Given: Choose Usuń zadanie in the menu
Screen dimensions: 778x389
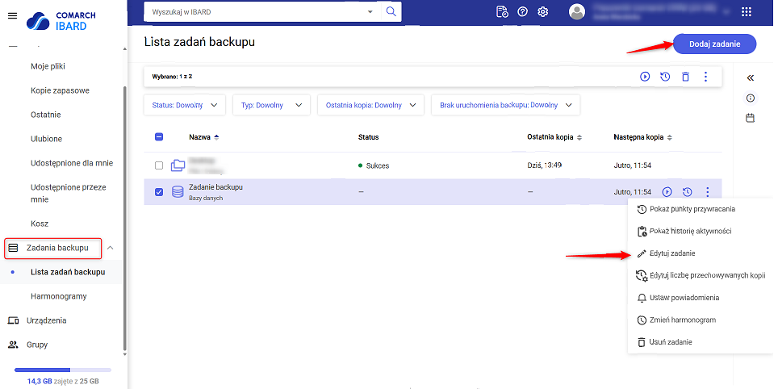Looking at the screenshot, I should click(x=670, y=342).
